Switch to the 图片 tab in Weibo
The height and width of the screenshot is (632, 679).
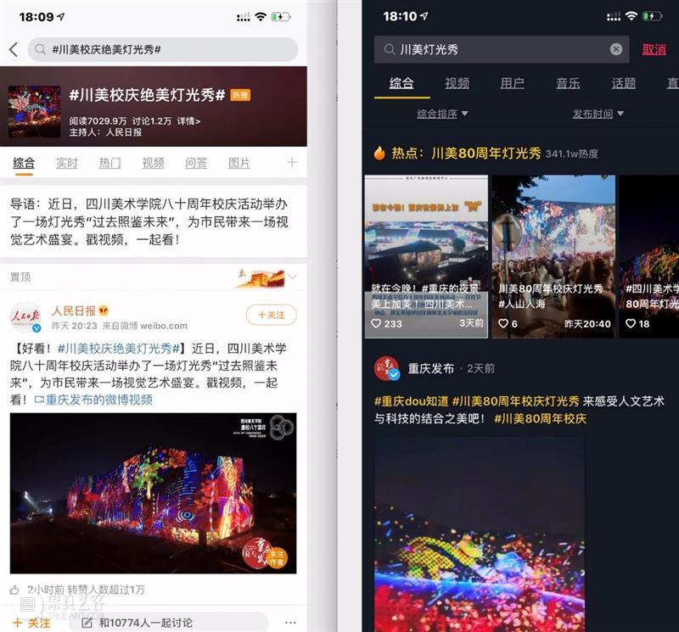tap(239, 163)
